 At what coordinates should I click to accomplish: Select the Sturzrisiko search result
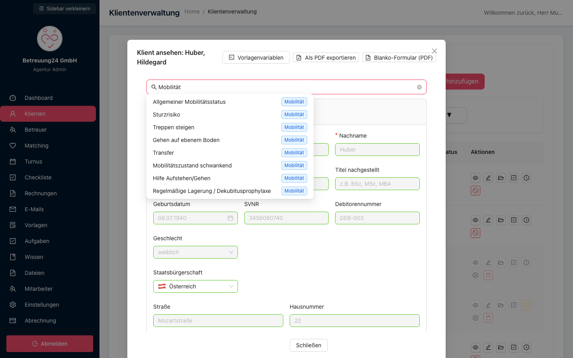[230, 115]
